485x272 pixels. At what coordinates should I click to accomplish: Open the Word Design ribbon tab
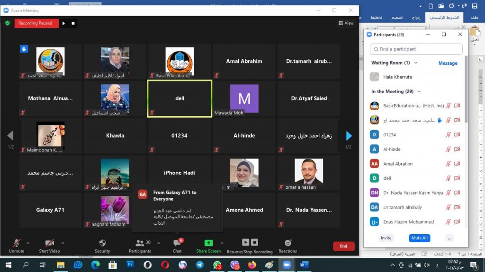(x=397, y=18)
